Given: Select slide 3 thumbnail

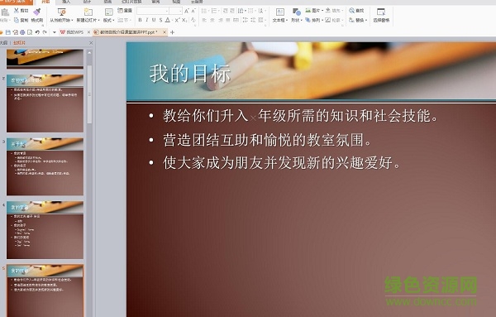Looking at the screenshot, I should click(x=45, y=166).
